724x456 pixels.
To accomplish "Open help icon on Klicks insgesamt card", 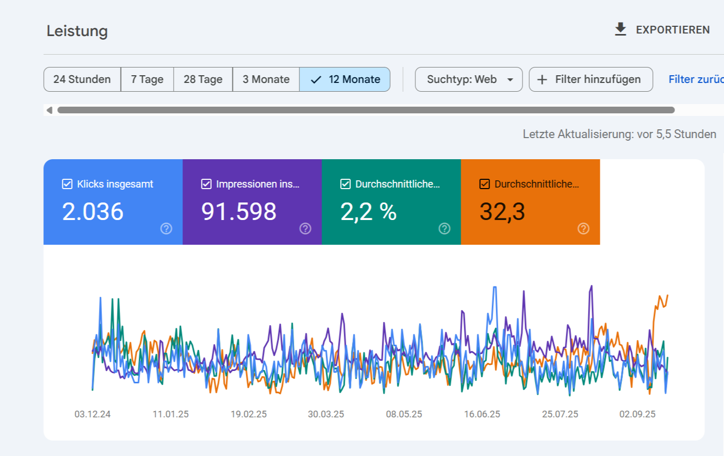I will pyautogui.click(x=166, y=228).
